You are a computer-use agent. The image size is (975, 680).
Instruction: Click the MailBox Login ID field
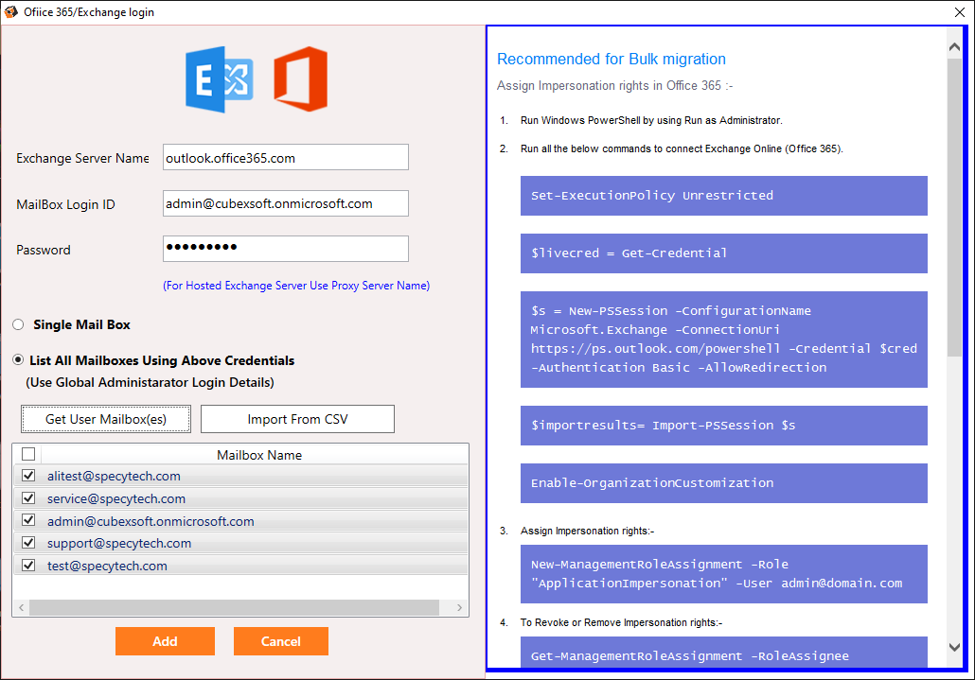[286, 203]
